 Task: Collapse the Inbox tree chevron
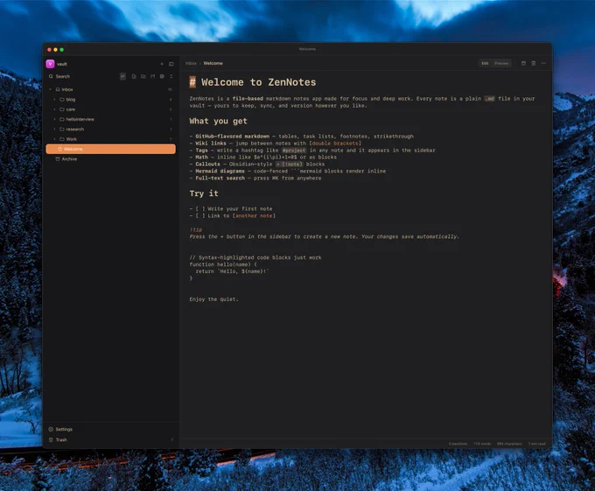51,89
